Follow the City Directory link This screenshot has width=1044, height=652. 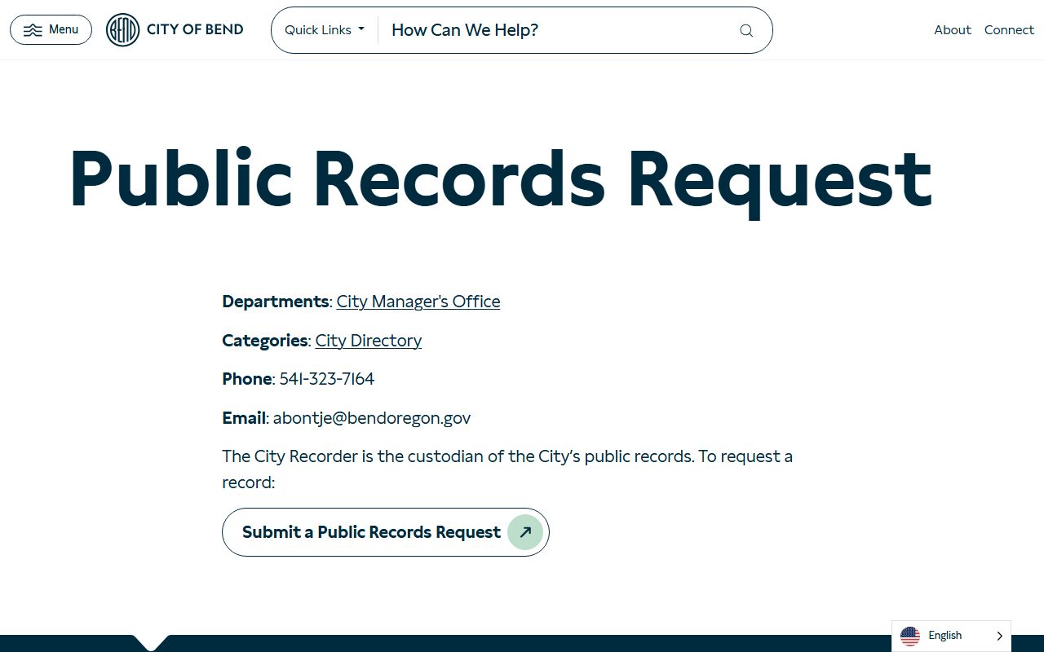coord(369,341)
